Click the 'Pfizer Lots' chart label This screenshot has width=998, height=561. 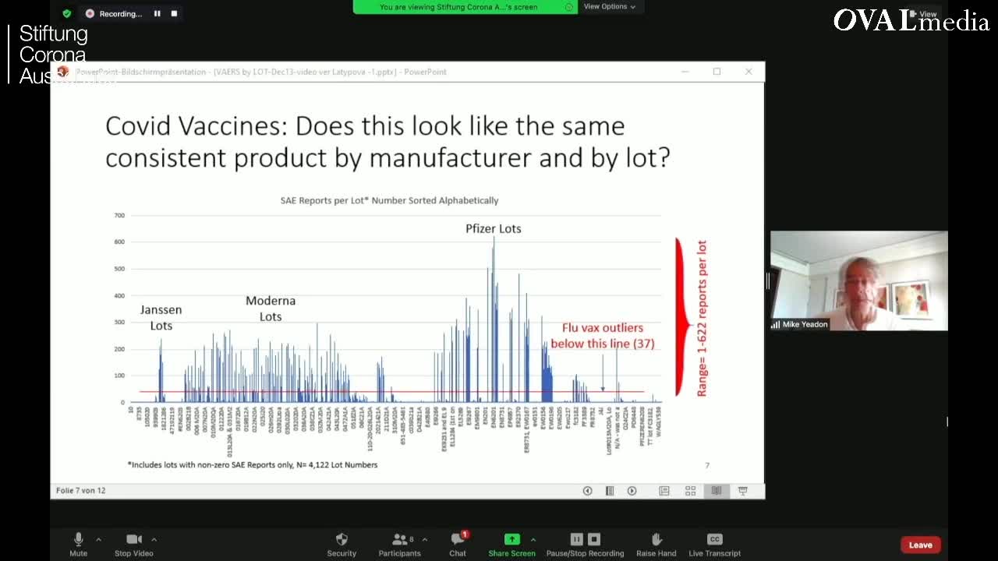[494, 228]
